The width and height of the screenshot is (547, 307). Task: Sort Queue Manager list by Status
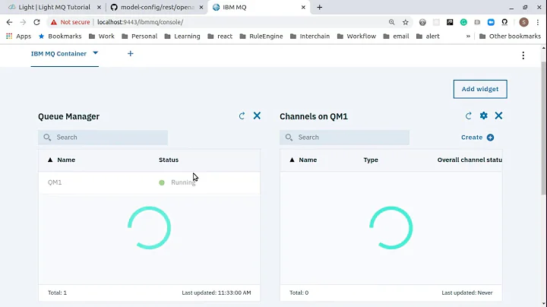(x=169, y=160)
